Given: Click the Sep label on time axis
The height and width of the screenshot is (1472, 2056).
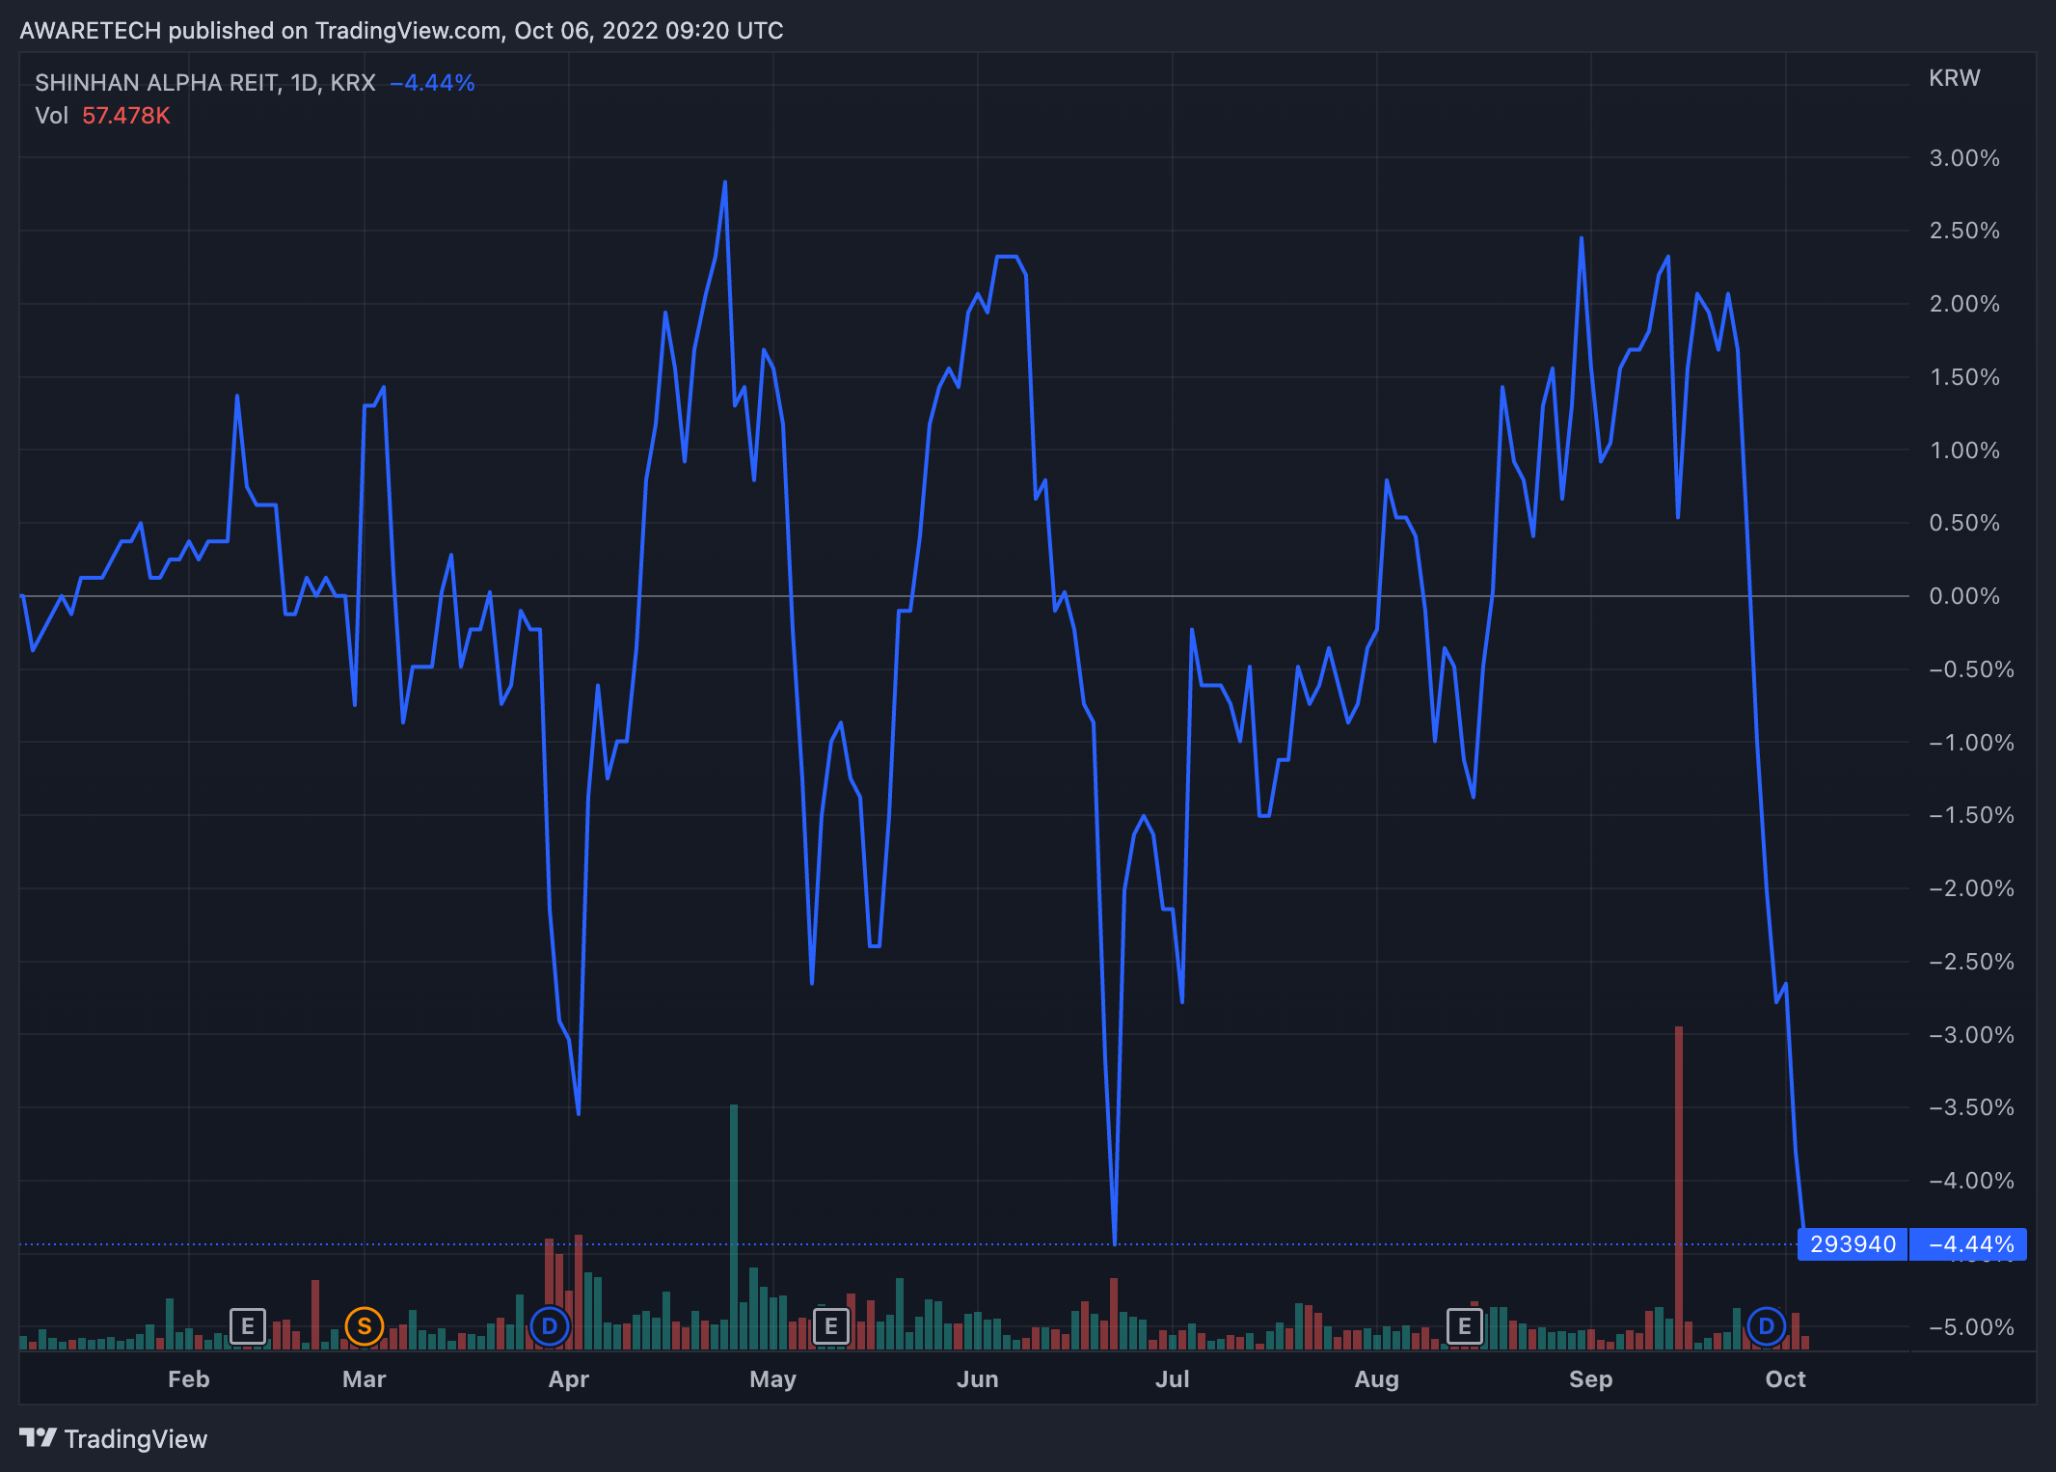Looking at the screenshot, I should click(1591, 1379).
